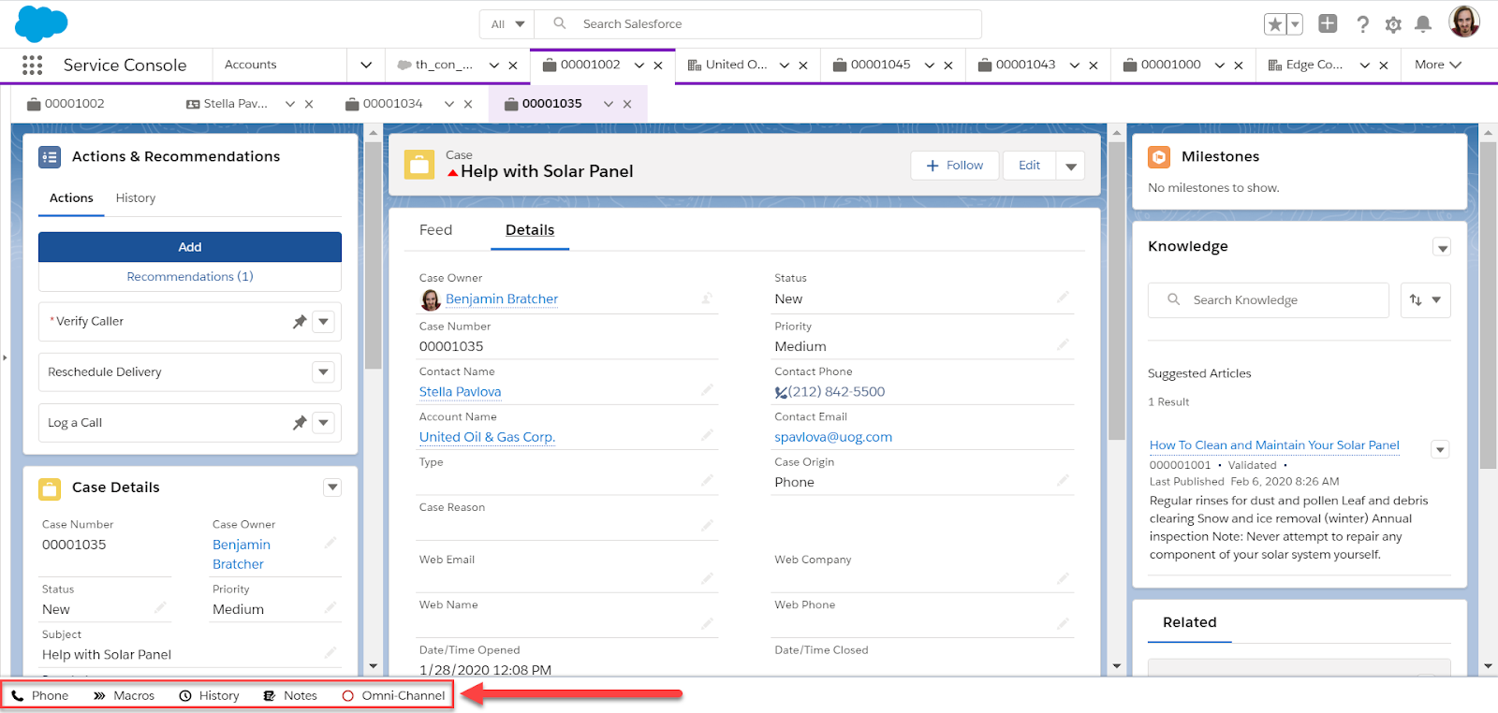Click the Search Knowledge field
Screen dimensions: 1498x713
[1269, 300]
